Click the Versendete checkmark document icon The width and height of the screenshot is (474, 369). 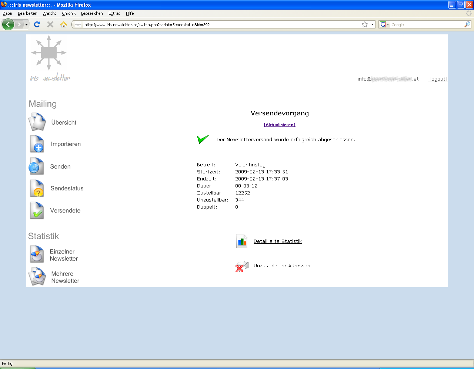point(37,210)
